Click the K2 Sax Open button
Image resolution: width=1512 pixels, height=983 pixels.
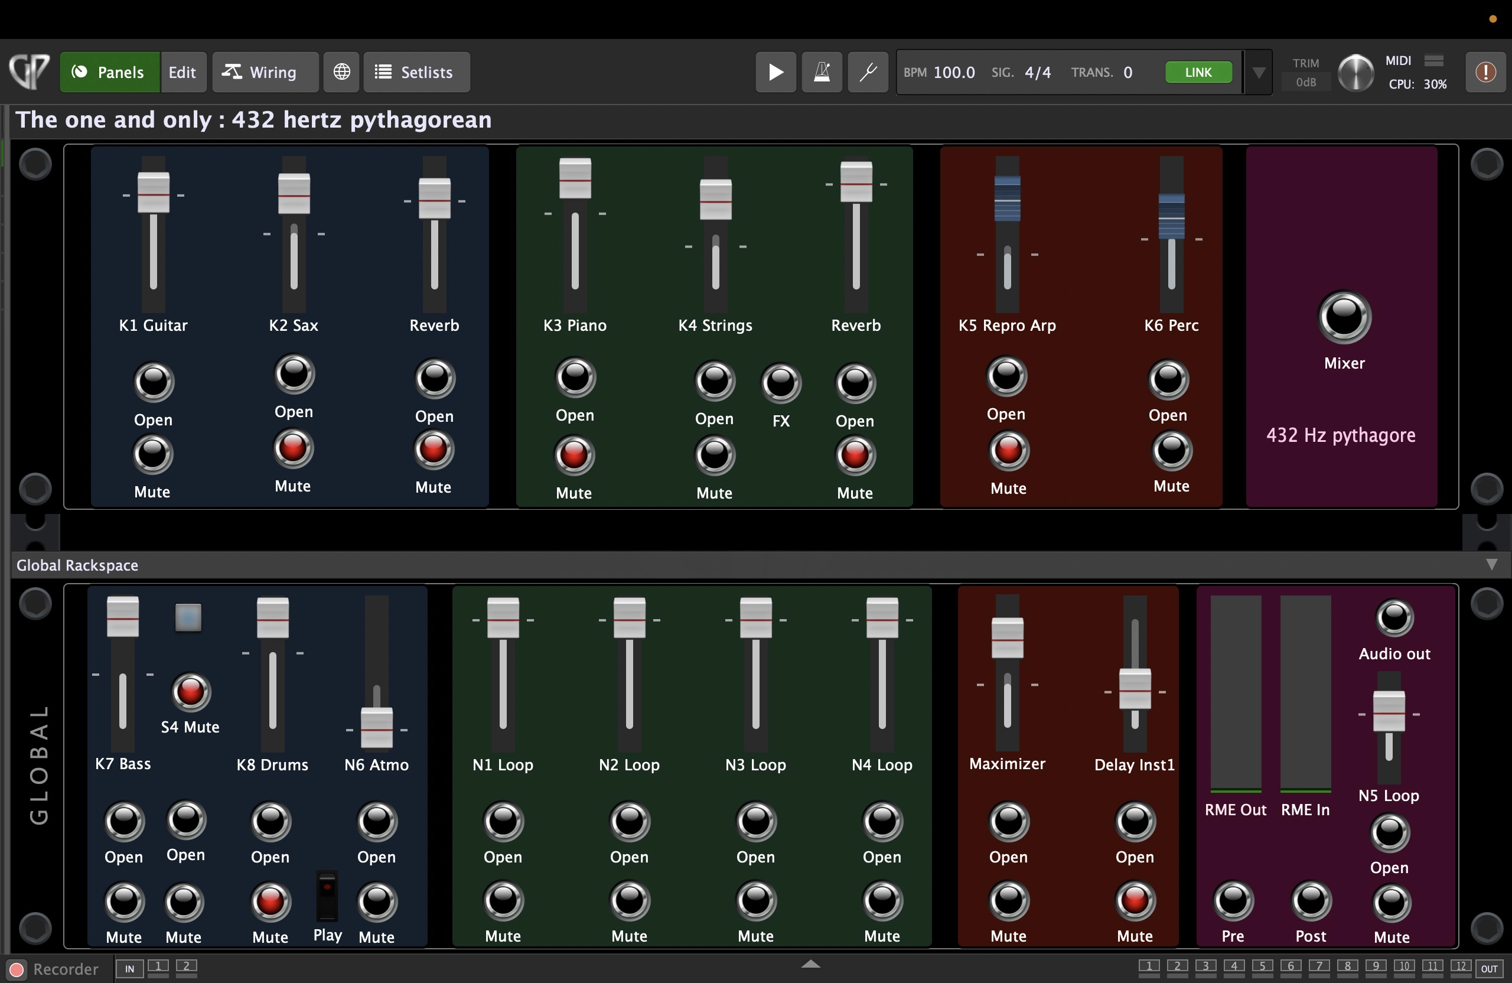pyautogui.click(x=294, y=373)
